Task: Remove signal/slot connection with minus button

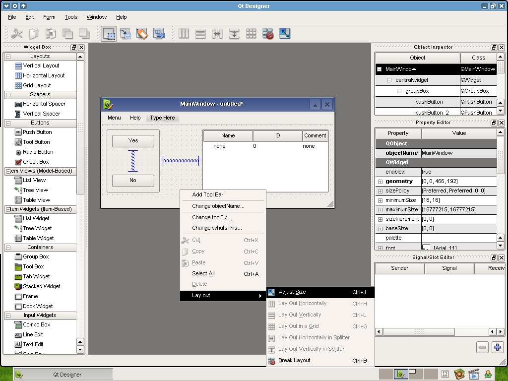Action: point(482,347)
